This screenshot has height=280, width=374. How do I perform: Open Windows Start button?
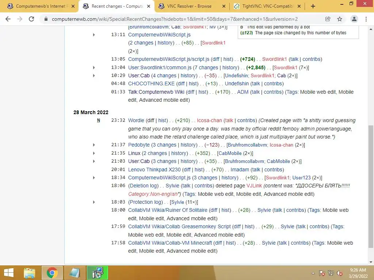(9, 273)
